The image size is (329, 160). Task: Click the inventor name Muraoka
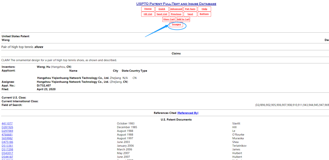coord(238,138)
